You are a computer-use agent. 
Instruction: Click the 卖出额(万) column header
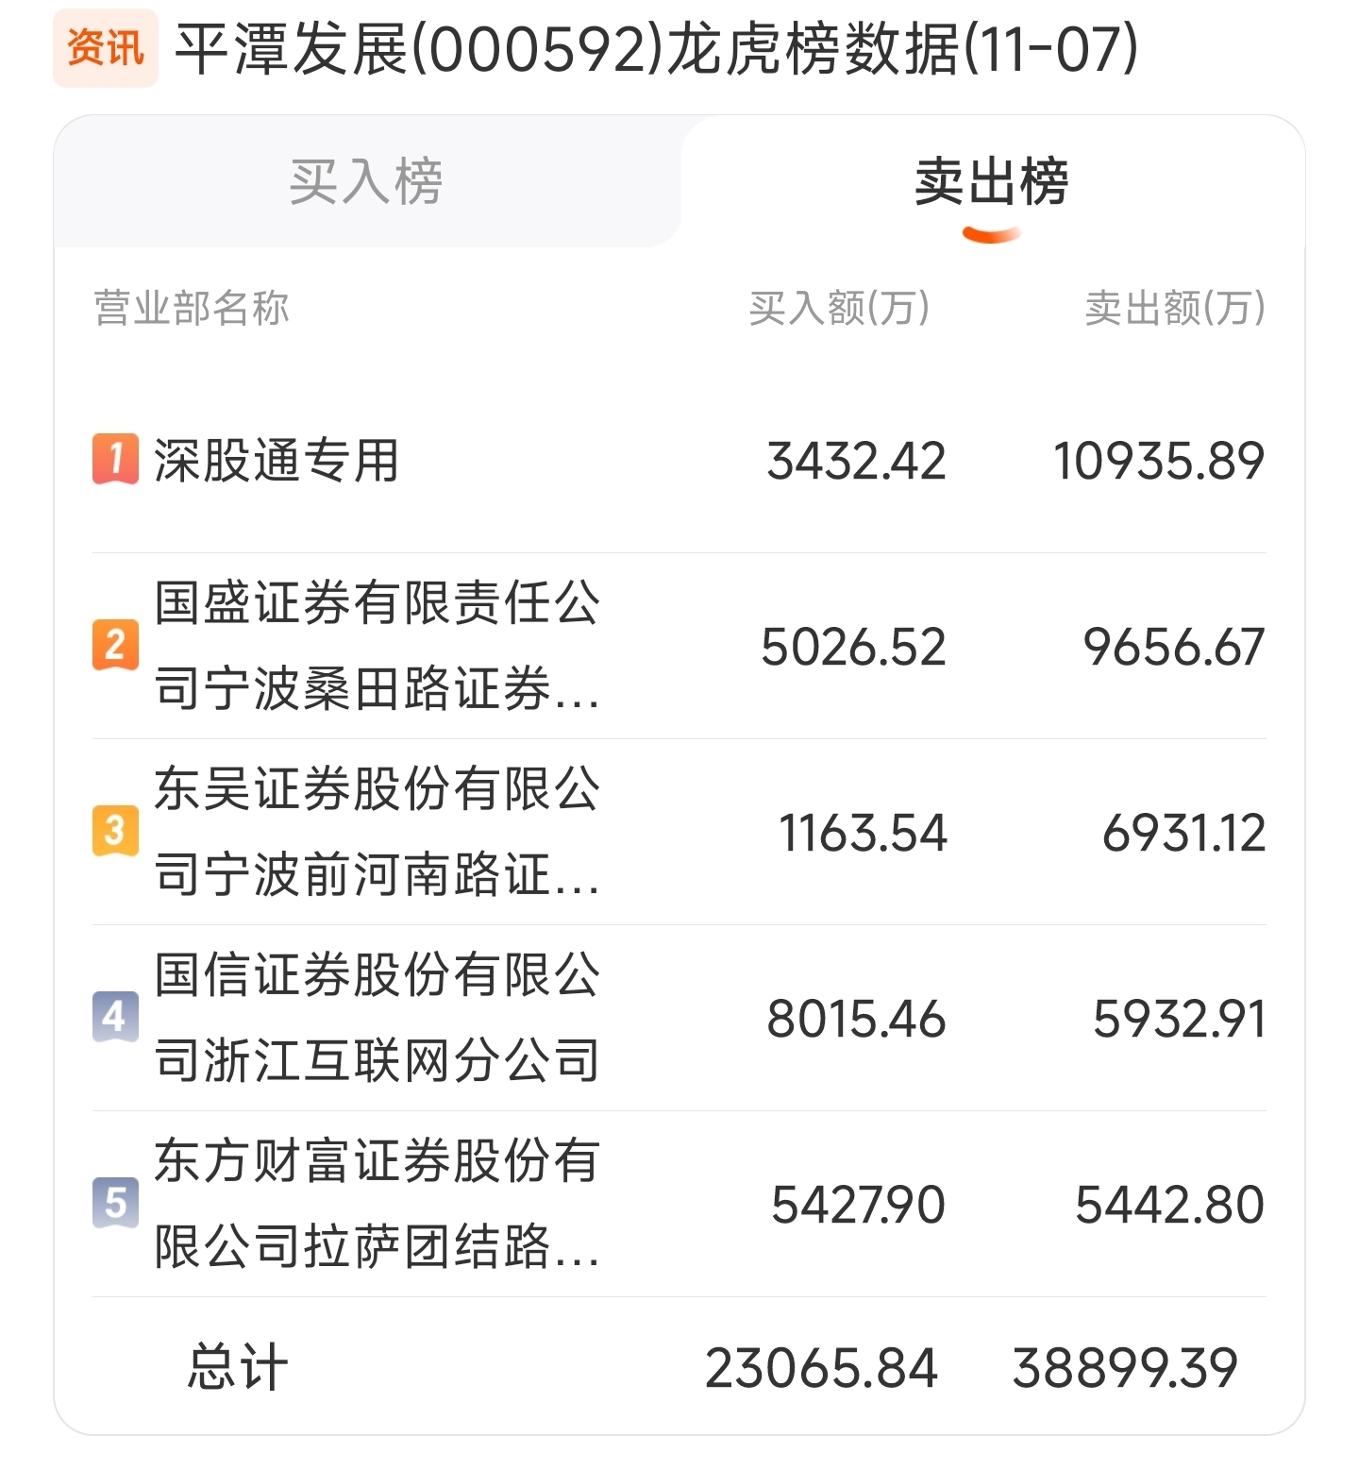[x=1175, y=308]
